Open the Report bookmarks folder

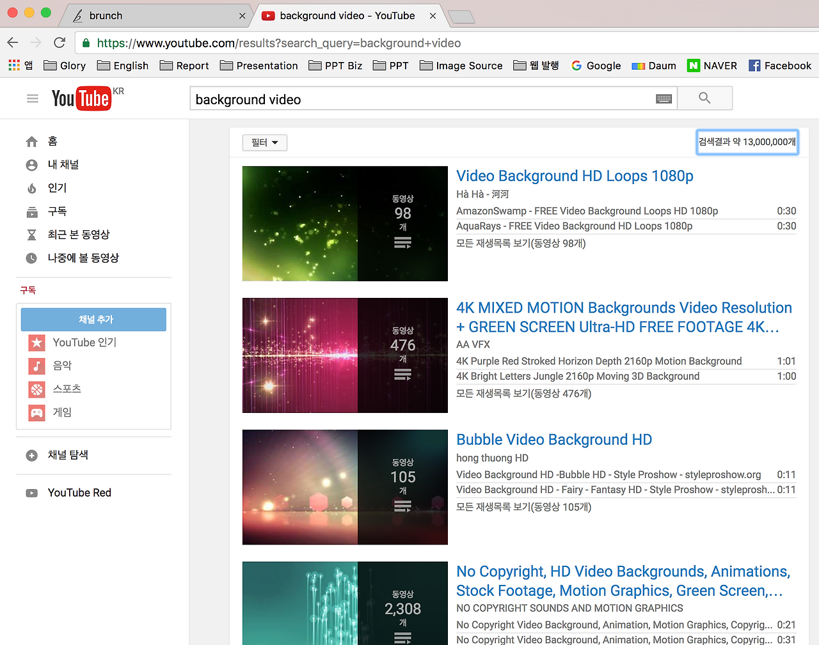tap(184, 65)
